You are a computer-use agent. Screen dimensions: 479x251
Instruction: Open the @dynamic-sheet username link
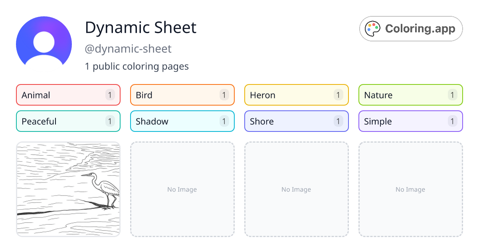point(129,49)
